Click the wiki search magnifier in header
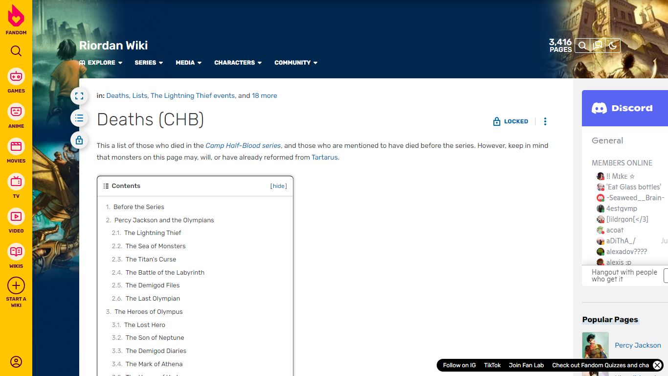This screenshot has height=376, width=668. (x=582, y=46)
